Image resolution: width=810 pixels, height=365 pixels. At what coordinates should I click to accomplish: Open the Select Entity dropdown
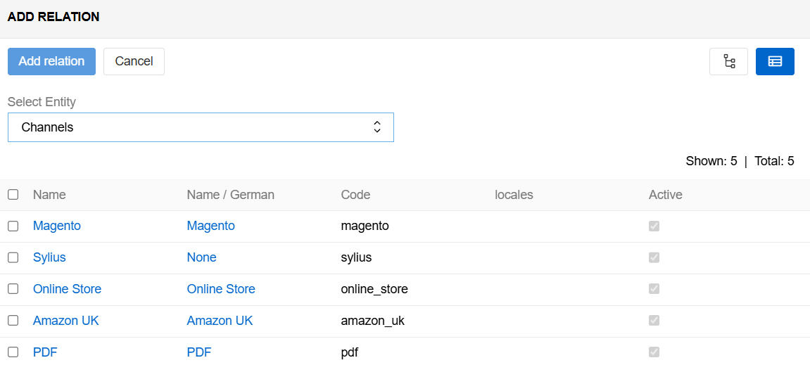click(x=201, y=127)
